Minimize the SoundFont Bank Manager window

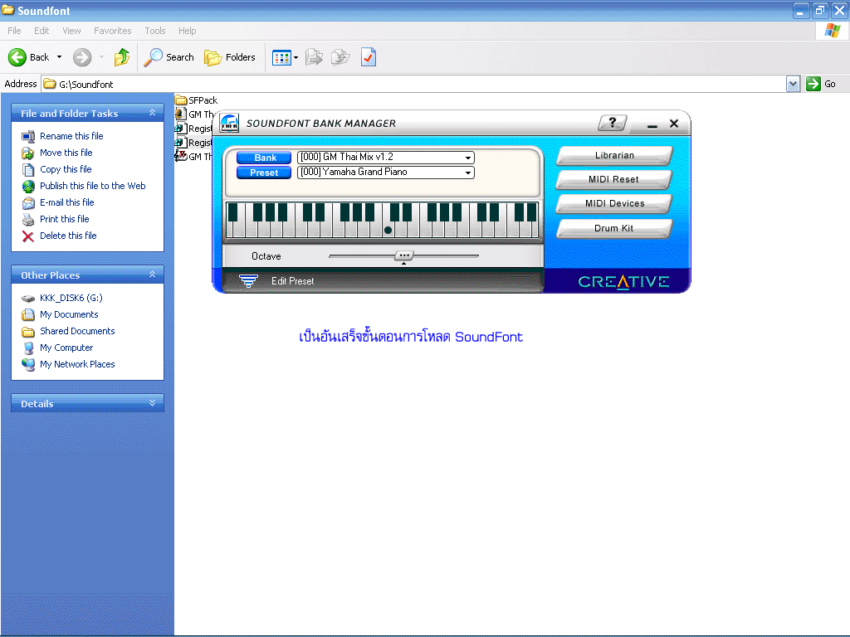coord(652,124)
